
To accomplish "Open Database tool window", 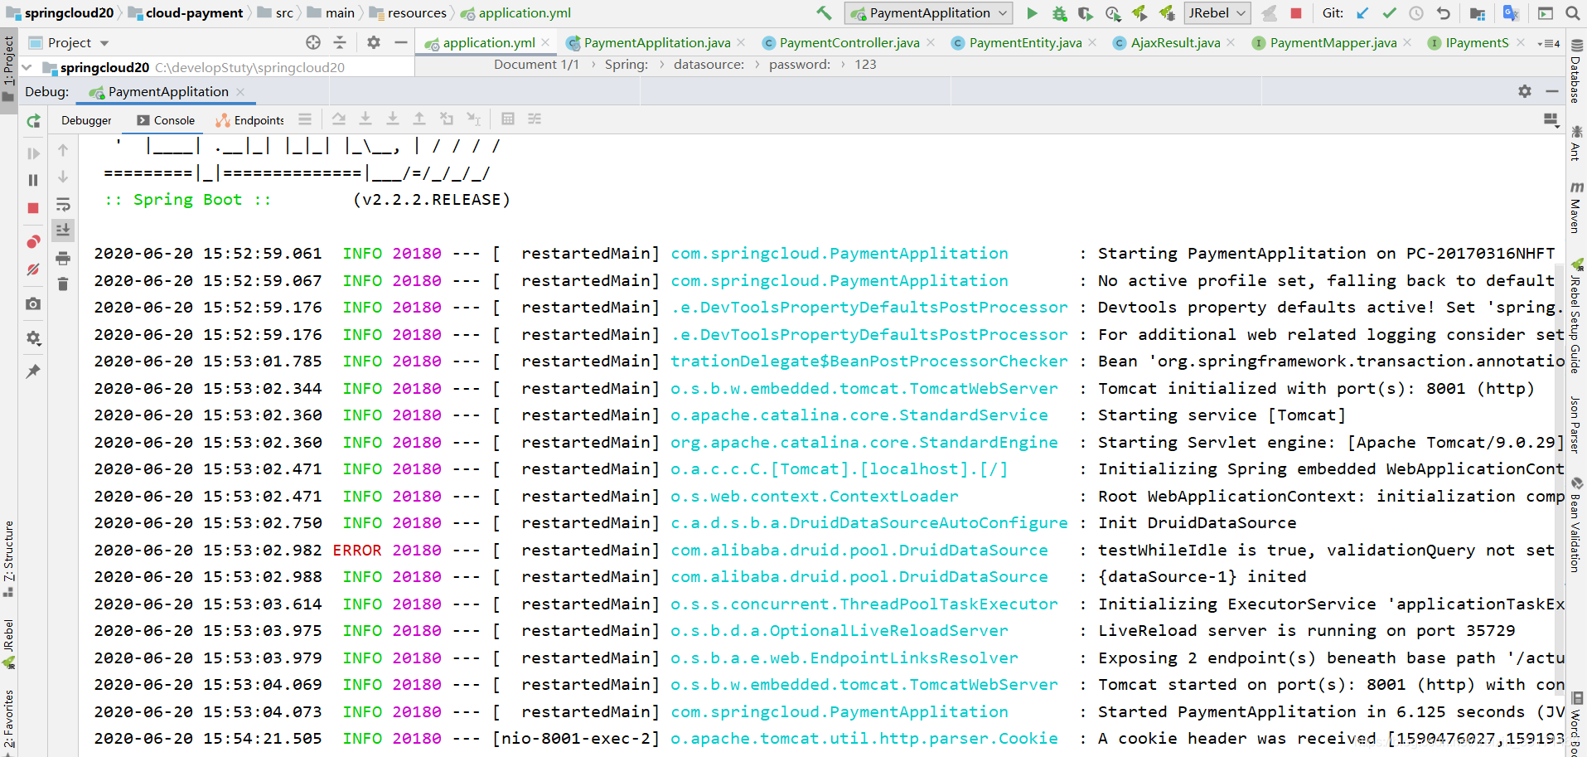I will tap(1576, 70).
